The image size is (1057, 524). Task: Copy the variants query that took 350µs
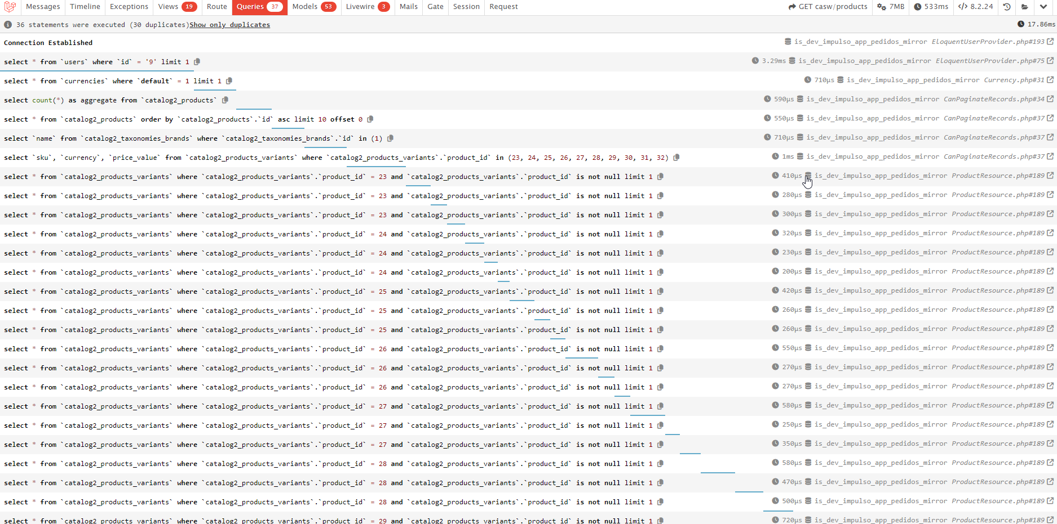point(660,445)
